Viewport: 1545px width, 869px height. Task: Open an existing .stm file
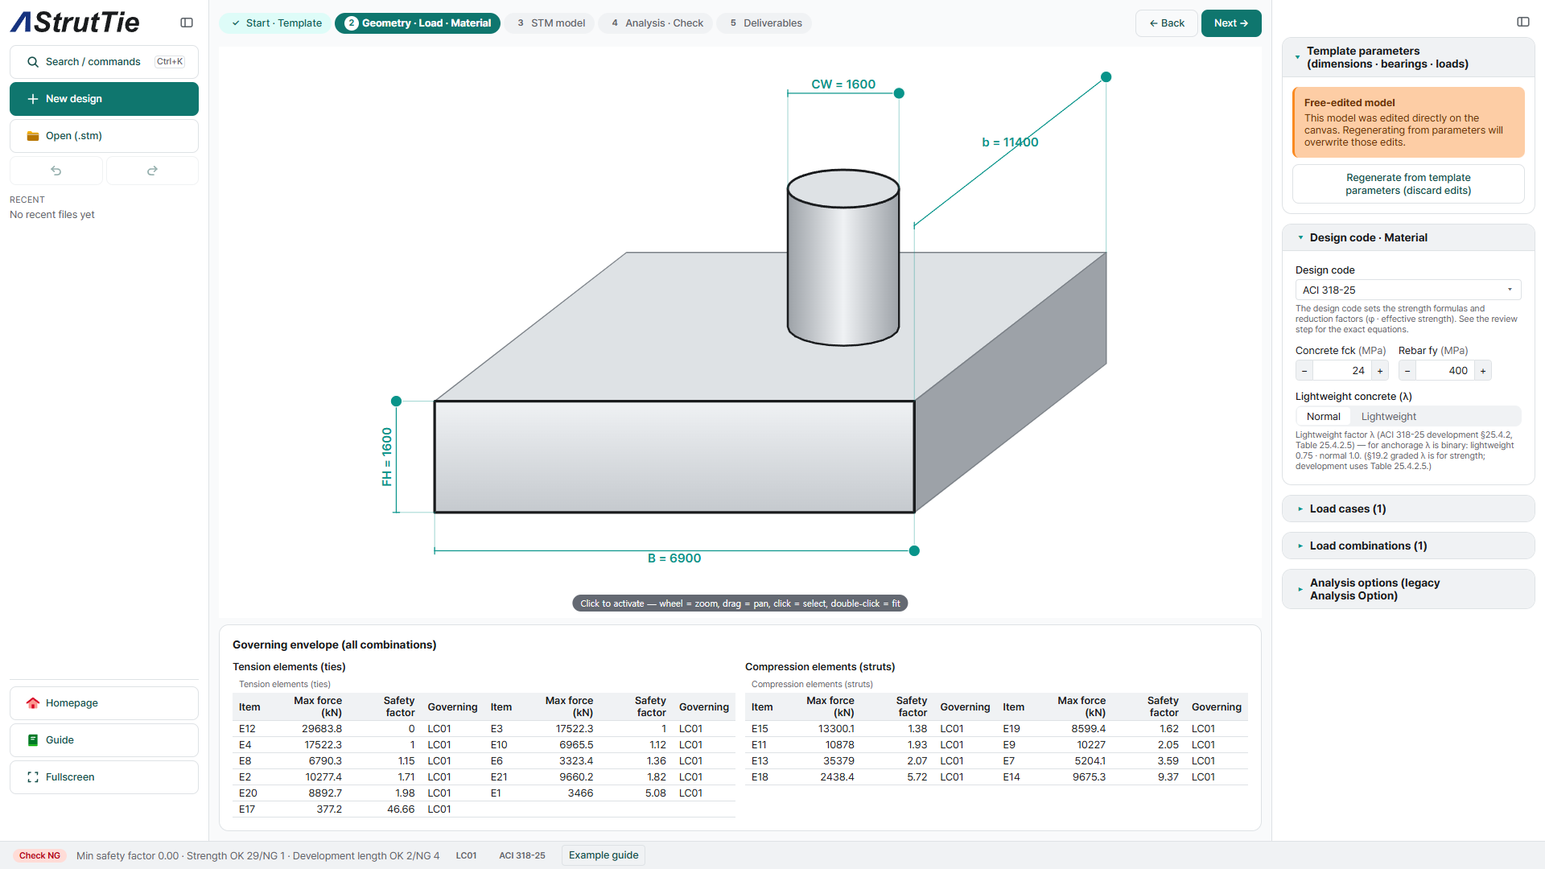[104, 136]
